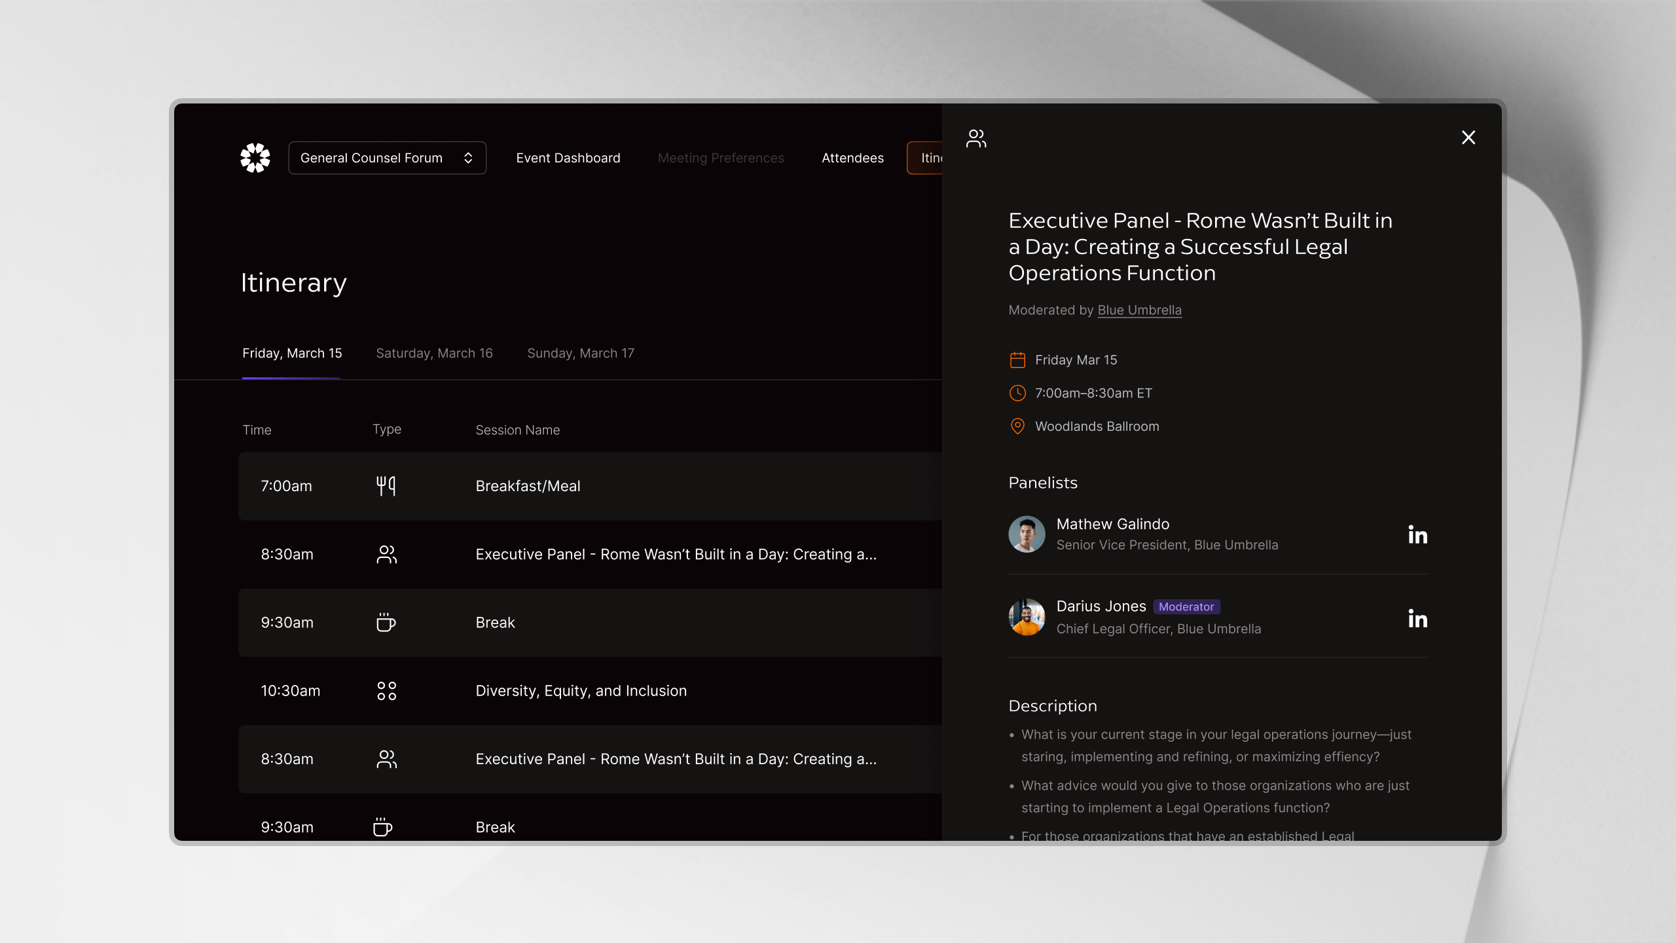This screenshot has height=943, width=1676.
Task: Switch to Friday, March 15 tab
Action: 292,353
